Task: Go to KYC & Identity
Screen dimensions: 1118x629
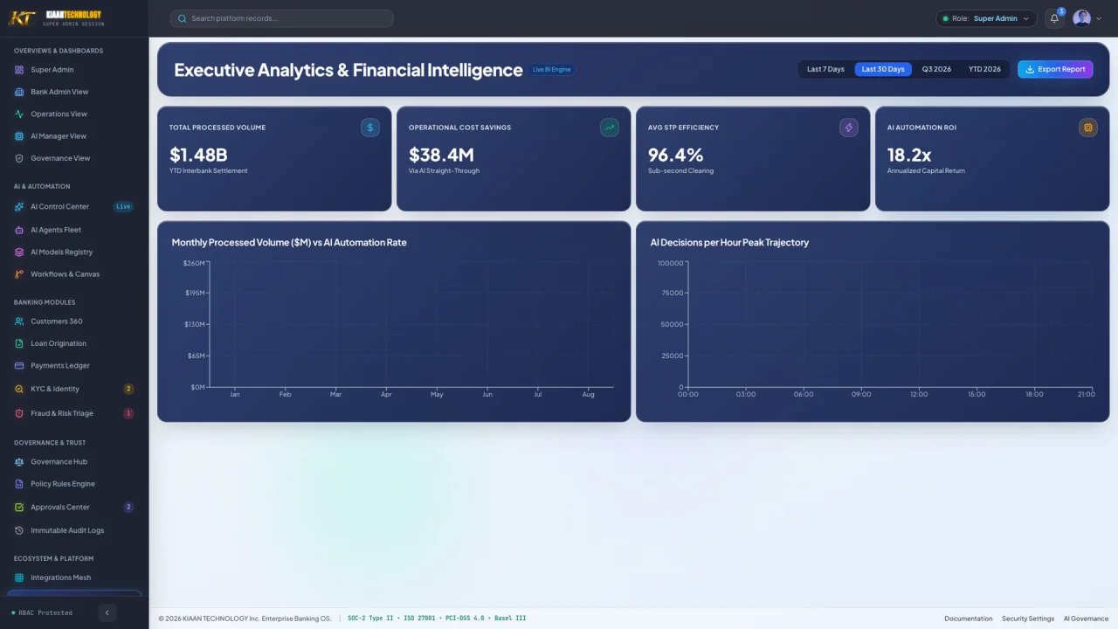Action: pos(74,389)
